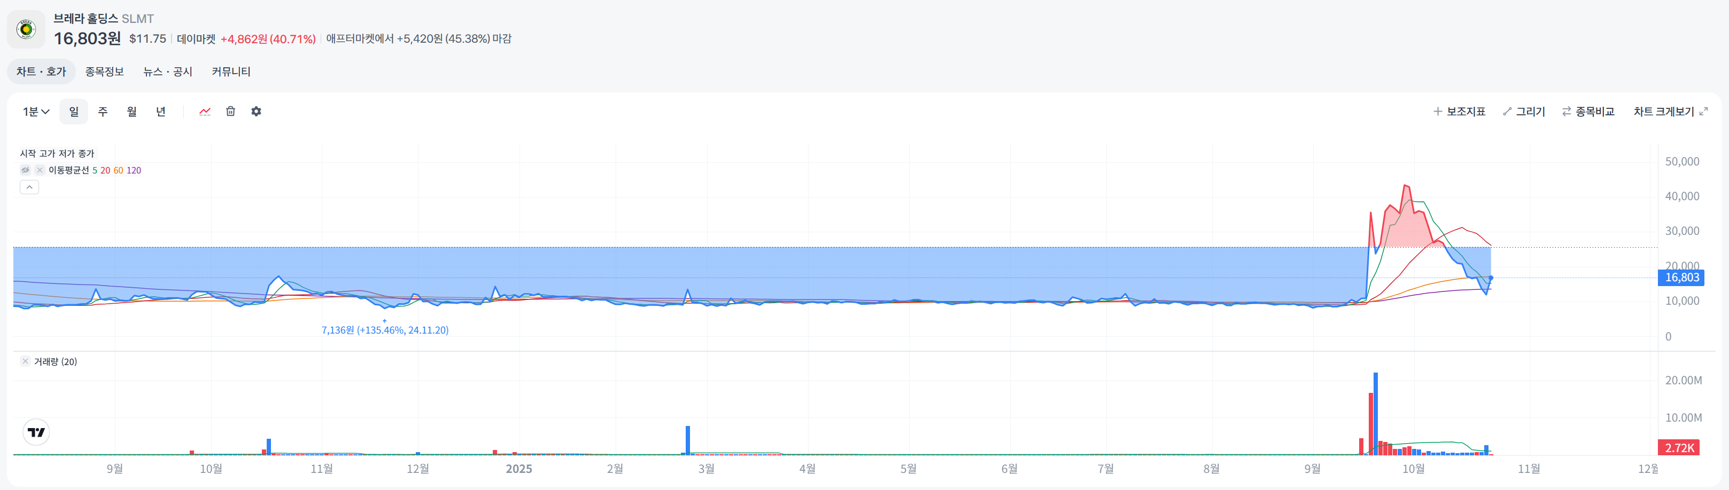Click the green 5 moving average number
This screenshot has height=490, width=1729.
[95, 170]
